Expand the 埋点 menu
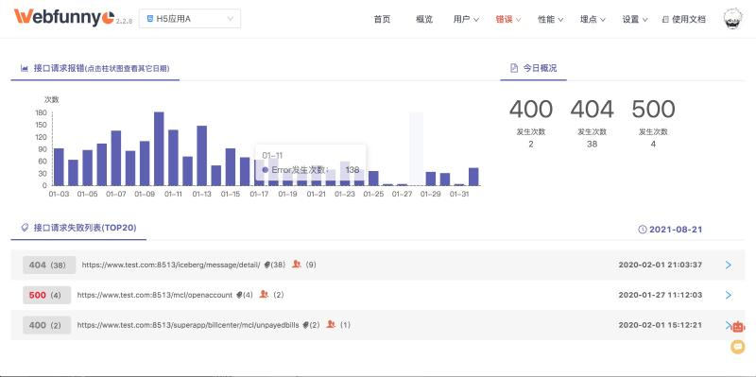The height and width of the screenshot is (377, 756). coord(593,19)
